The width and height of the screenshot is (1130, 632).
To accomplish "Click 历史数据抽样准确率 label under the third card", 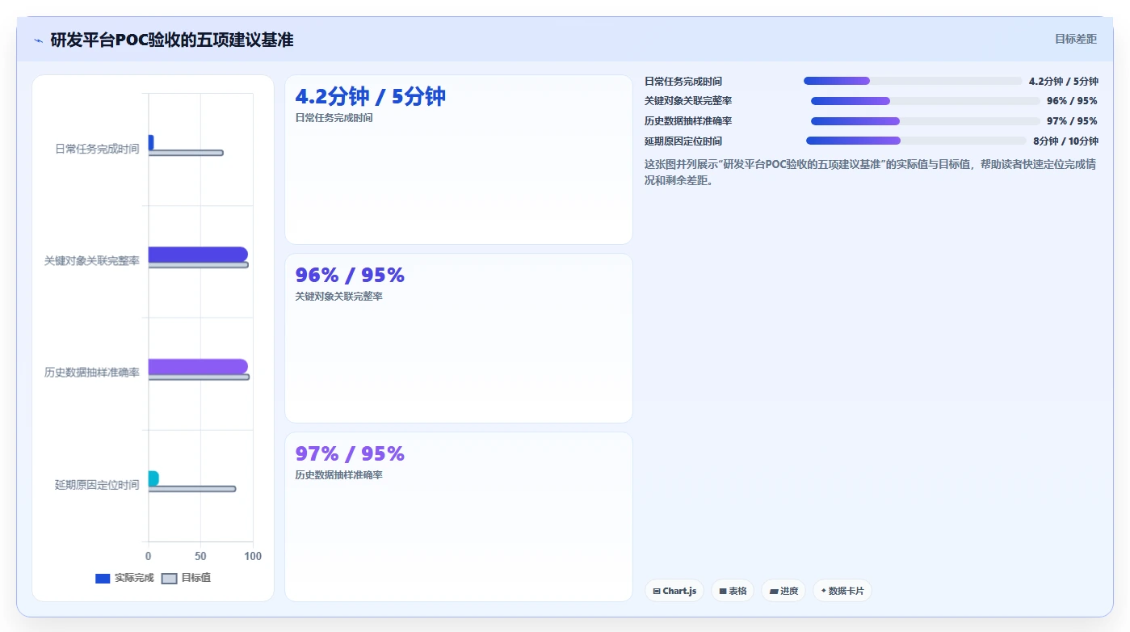I will coord(339,475).
